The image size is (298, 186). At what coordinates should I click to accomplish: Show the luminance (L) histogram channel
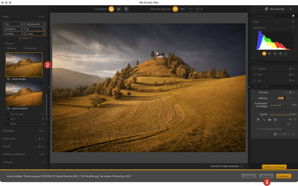(286, 53)
